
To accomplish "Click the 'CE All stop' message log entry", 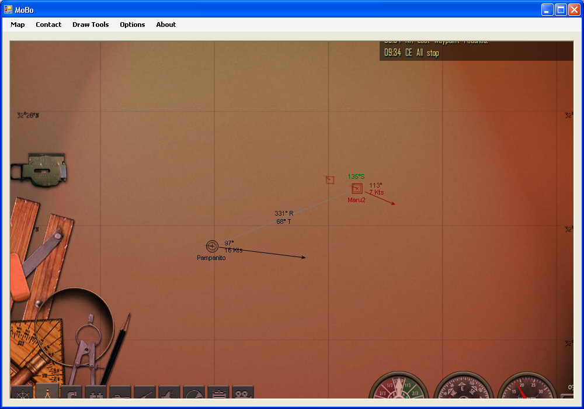I will click(x=411, y=53).
